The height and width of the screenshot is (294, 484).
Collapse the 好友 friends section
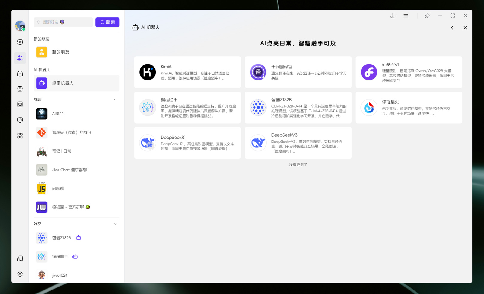pos(115,224)
